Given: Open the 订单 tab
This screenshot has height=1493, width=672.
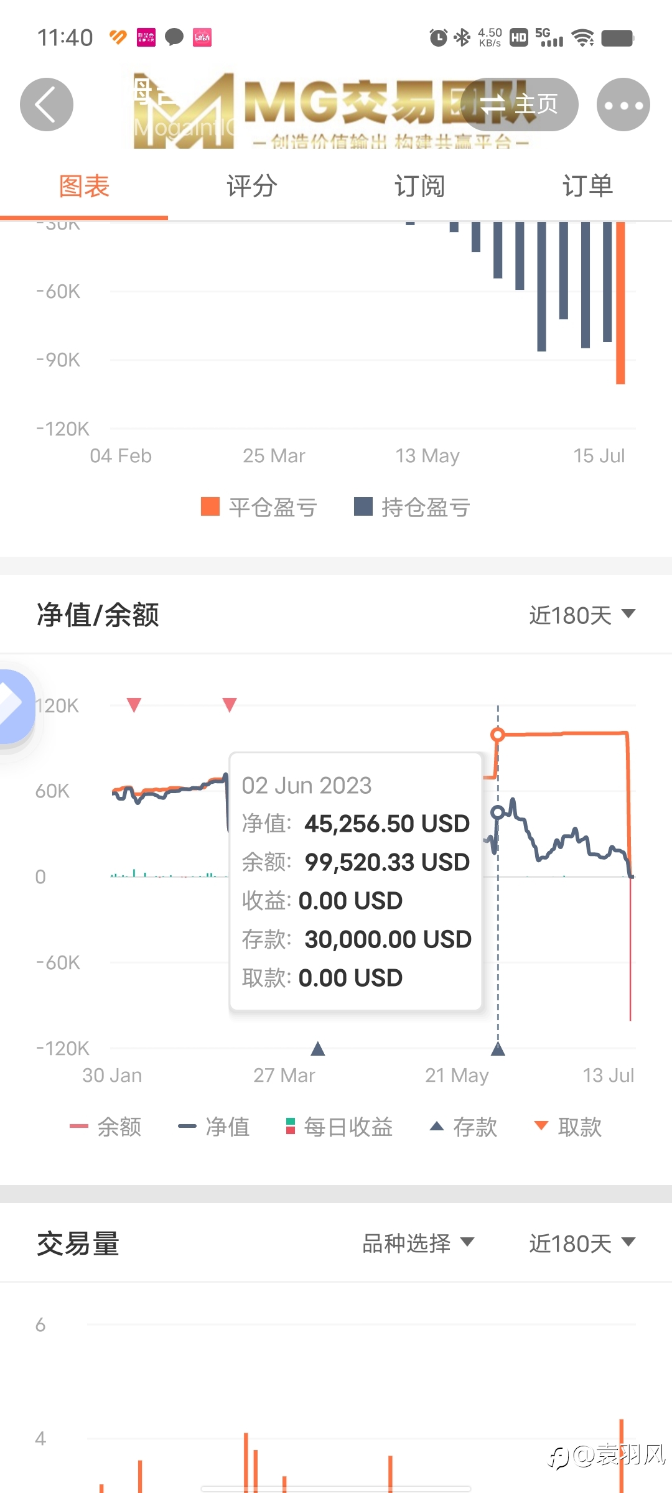Looking at the screenshot, I should [x=588, y=186].
